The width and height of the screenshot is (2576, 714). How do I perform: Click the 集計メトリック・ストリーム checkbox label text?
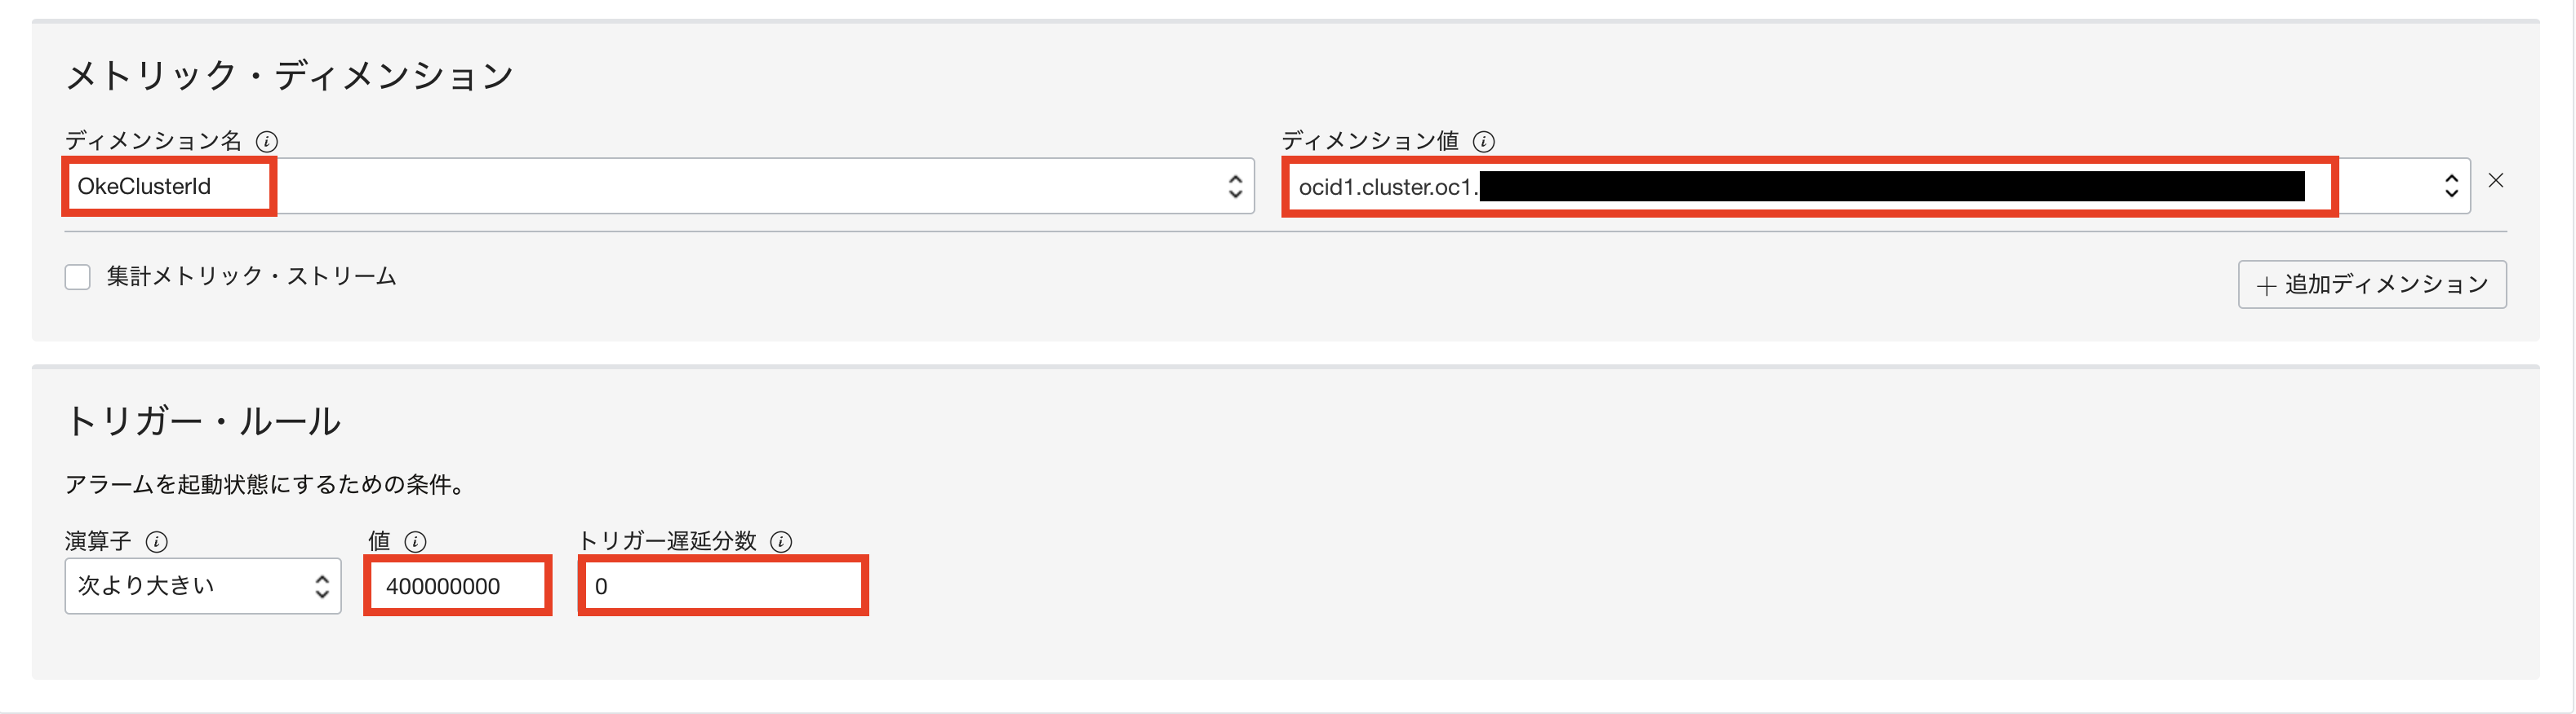251,276
